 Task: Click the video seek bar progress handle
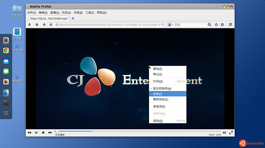pyautogui.click(x=58, y=131)
